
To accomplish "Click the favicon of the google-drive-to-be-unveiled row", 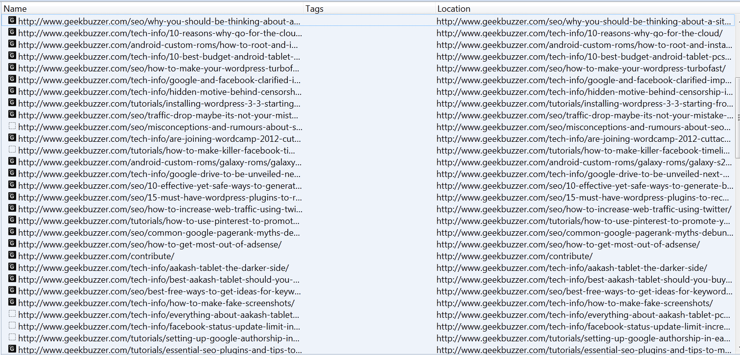I will 12,173.
